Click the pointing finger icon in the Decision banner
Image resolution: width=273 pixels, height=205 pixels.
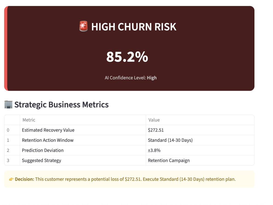pos(11,179)
